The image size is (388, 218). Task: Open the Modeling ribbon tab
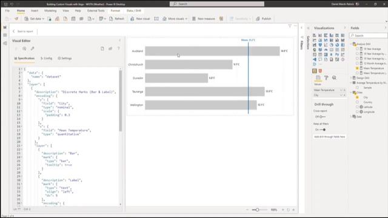pos(50,11)
